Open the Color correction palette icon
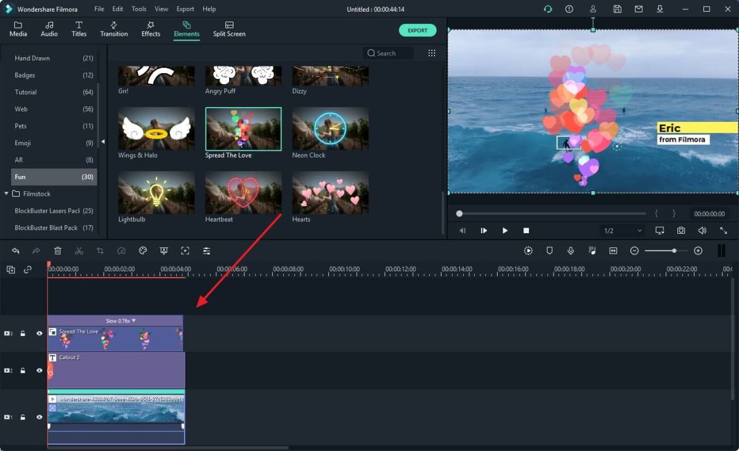 [x=143, y=251]
